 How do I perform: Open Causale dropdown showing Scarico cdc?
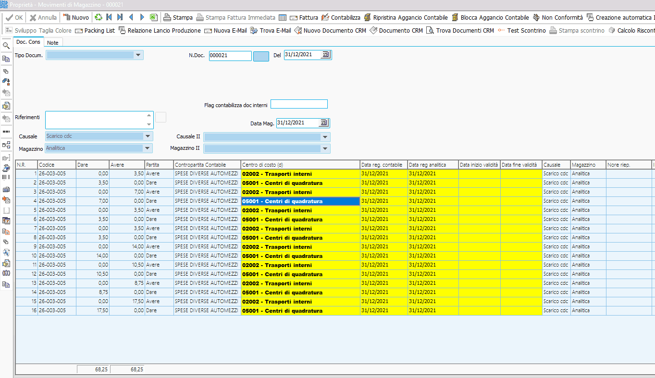click(x=148, y=136)
